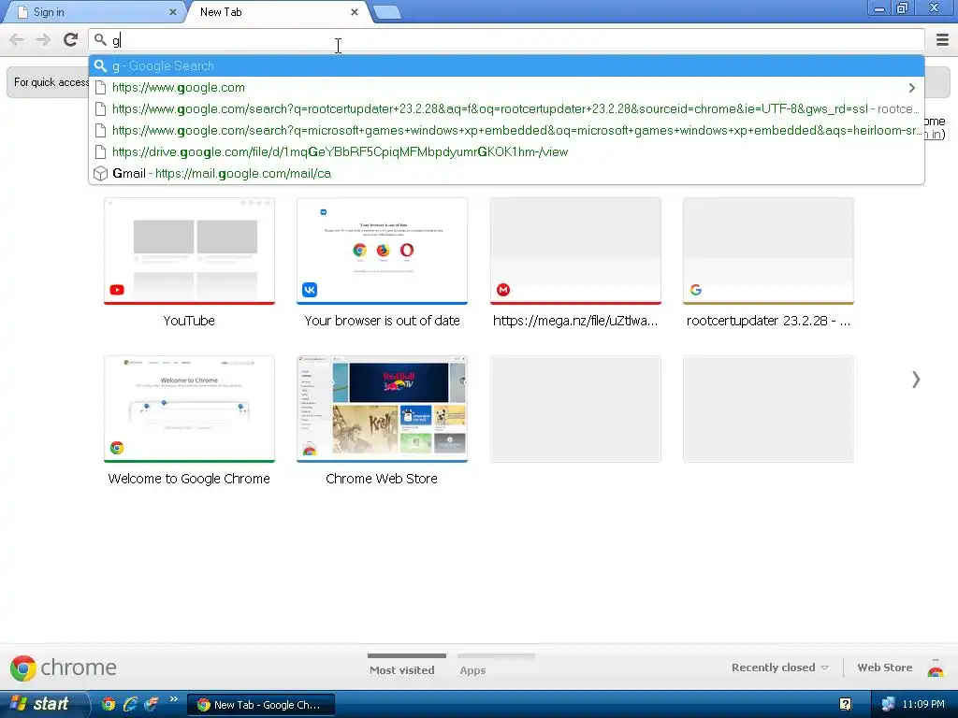Open the 'Your browser is out of date' thumbnail
Image resolution: width=958 pixels, height=718 pixels.
(x=382, y=251)
